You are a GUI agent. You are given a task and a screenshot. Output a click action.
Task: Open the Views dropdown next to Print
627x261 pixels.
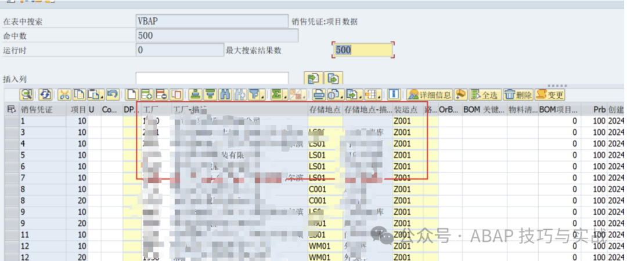(336, 94)
